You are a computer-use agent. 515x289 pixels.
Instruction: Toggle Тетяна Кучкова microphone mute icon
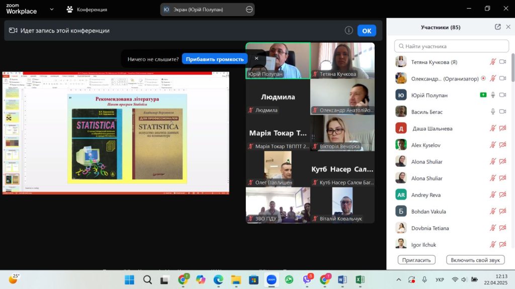(x=493, y=62)
